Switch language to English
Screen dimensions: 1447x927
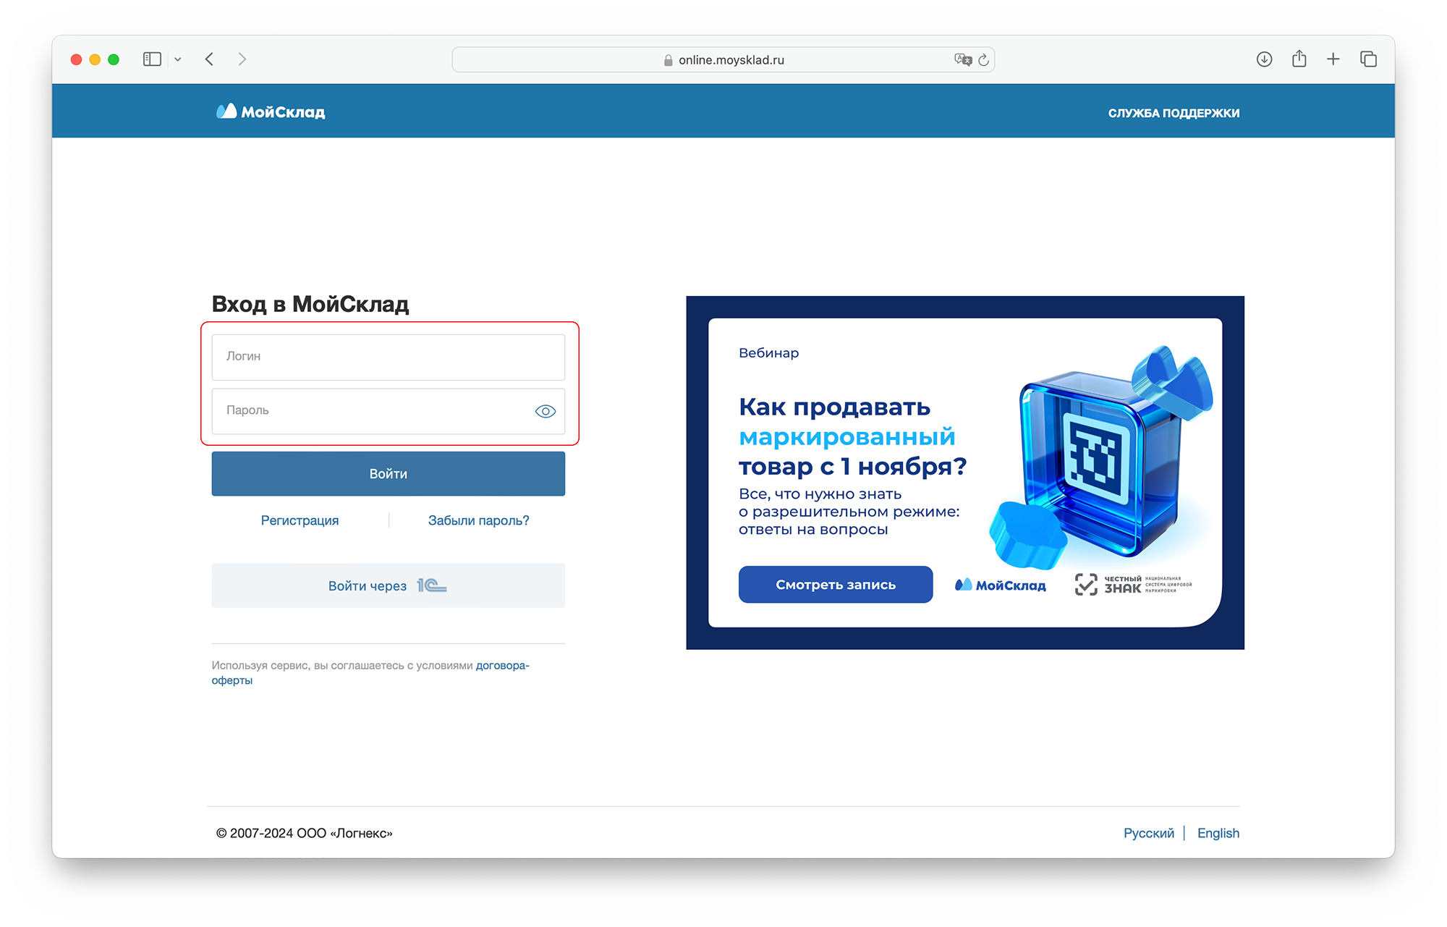pos(1218,833)
